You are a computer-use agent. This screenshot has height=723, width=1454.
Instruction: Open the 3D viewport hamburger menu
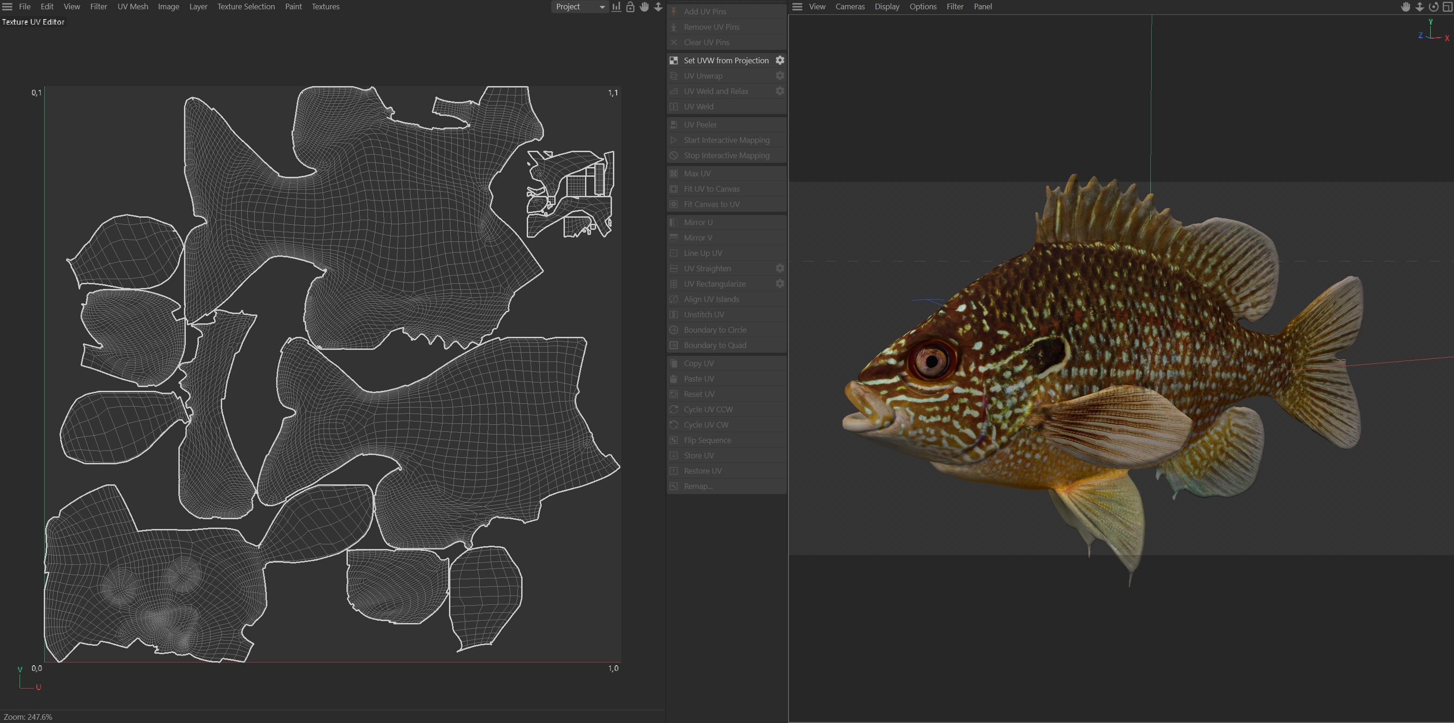pyautogui.click(x=797, y=7)
